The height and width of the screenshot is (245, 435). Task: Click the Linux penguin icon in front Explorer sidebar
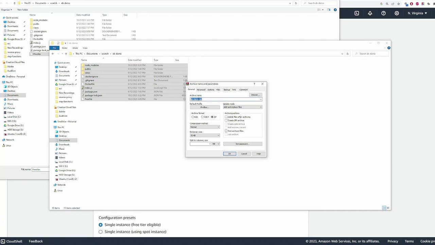coord(55,191)
